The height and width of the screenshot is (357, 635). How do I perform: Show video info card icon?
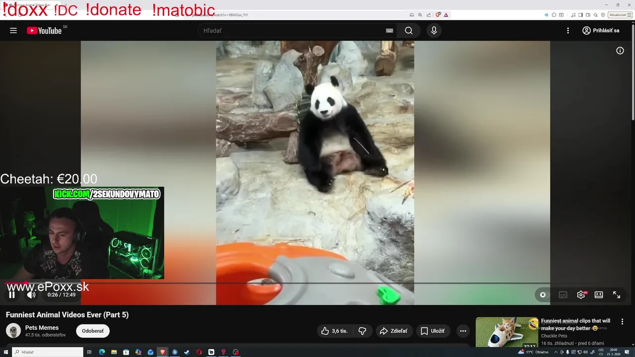(x=620, y=51)
